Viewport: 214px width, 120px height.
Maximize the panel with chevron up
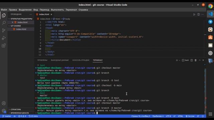(200, 60)
